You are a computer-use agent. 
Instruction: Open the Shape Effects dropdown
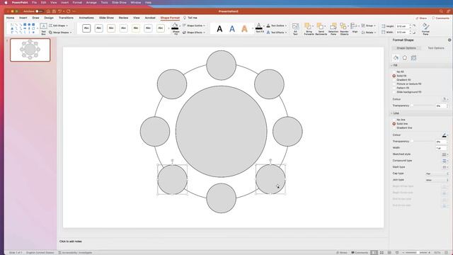[x=194, y=33]
